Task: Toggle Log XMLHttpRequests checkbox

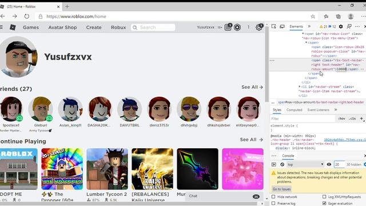Action: coord(324,197)
